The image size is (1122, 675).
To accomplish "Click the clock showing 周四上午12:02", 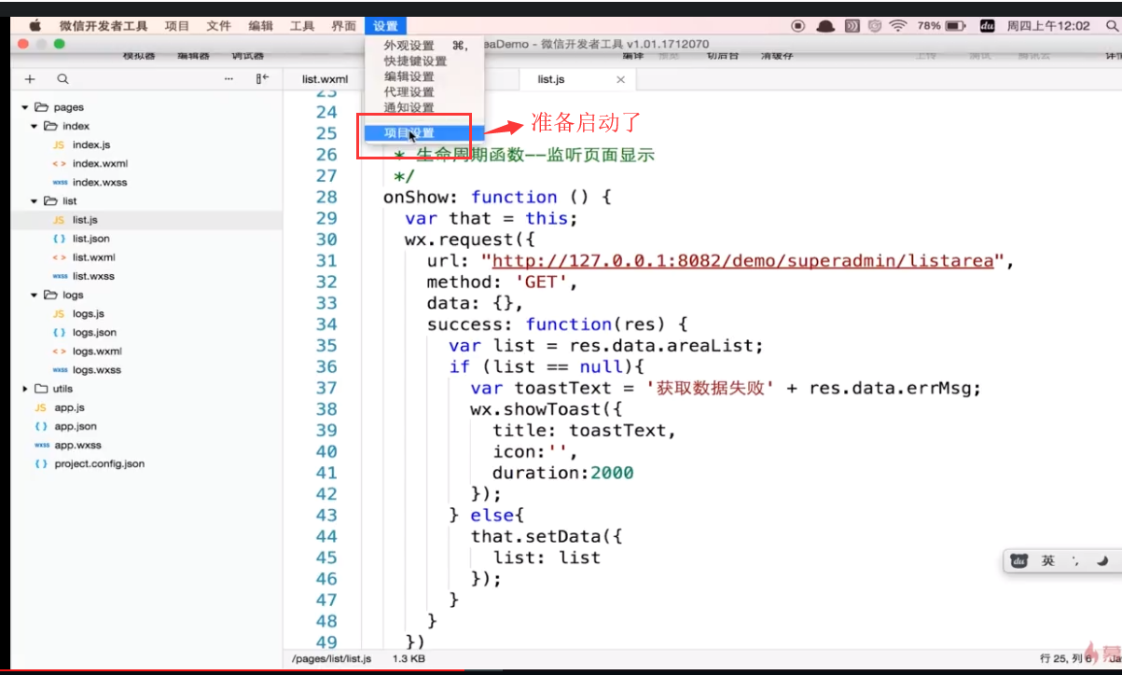I will pyautogui.click(x=1048, y=26).
